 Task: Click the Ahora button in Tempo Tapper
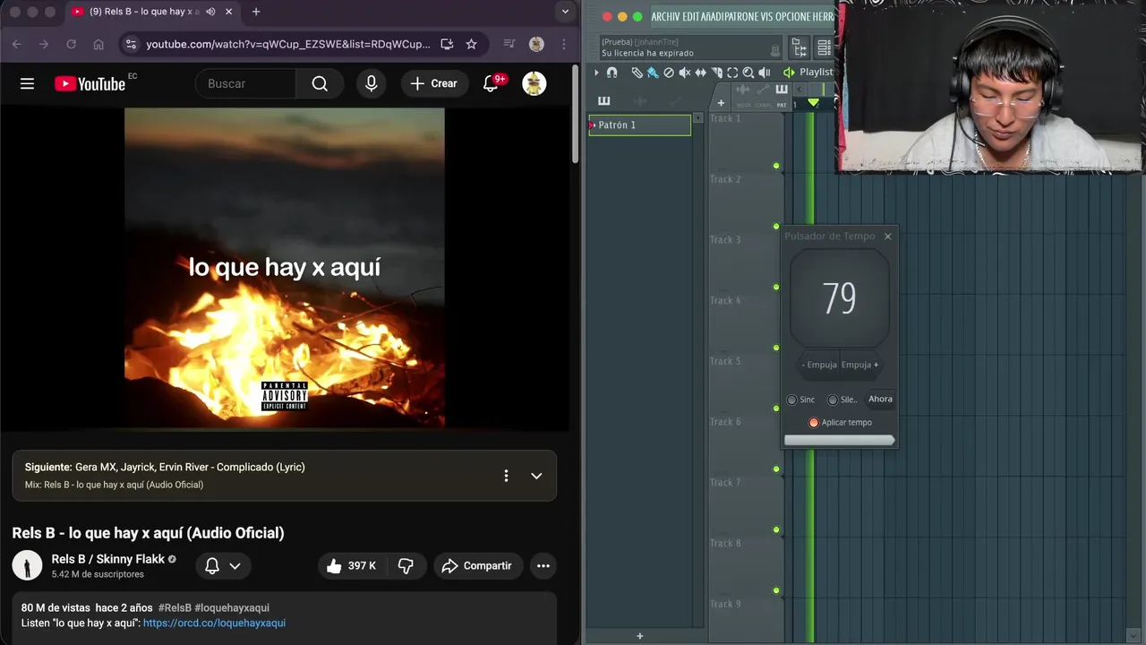880,400
